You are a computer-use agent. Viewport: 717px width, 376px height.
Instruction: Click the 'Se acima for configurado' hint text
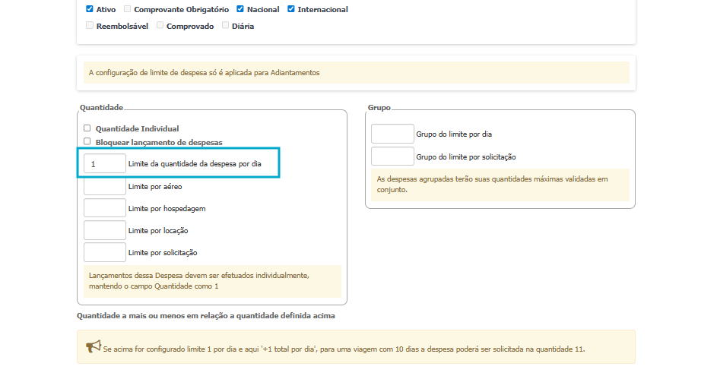coord(344,349)
